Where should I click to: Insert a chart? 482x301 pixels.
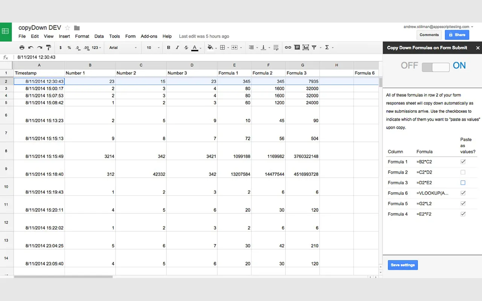(x=305, y=47)
